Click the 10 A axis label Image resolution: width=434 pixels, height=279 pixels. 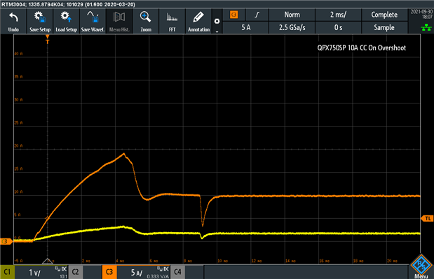tap(18, 192)
